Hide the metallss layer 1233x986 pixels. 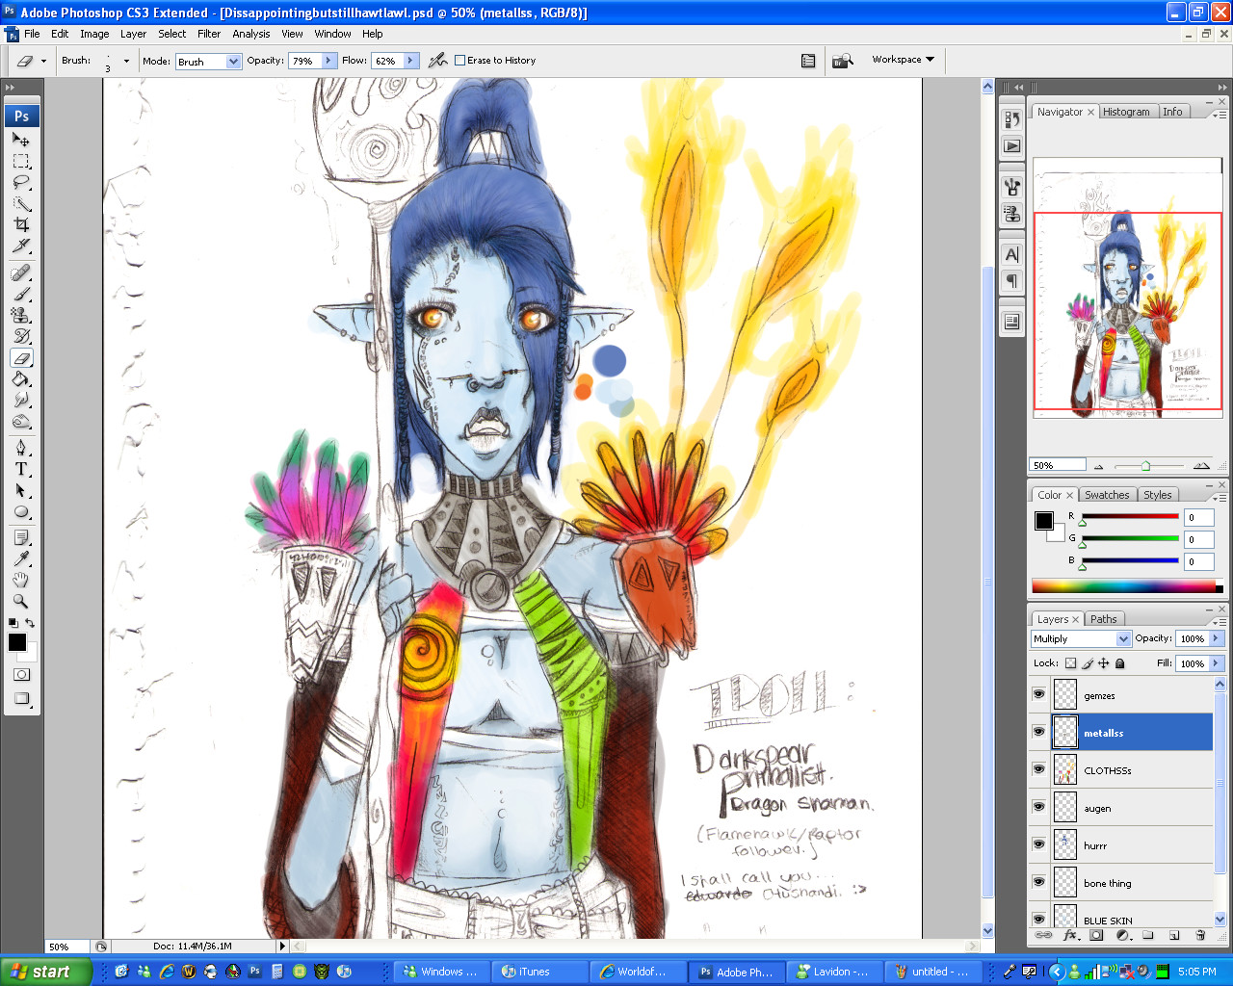(1038, 732)
